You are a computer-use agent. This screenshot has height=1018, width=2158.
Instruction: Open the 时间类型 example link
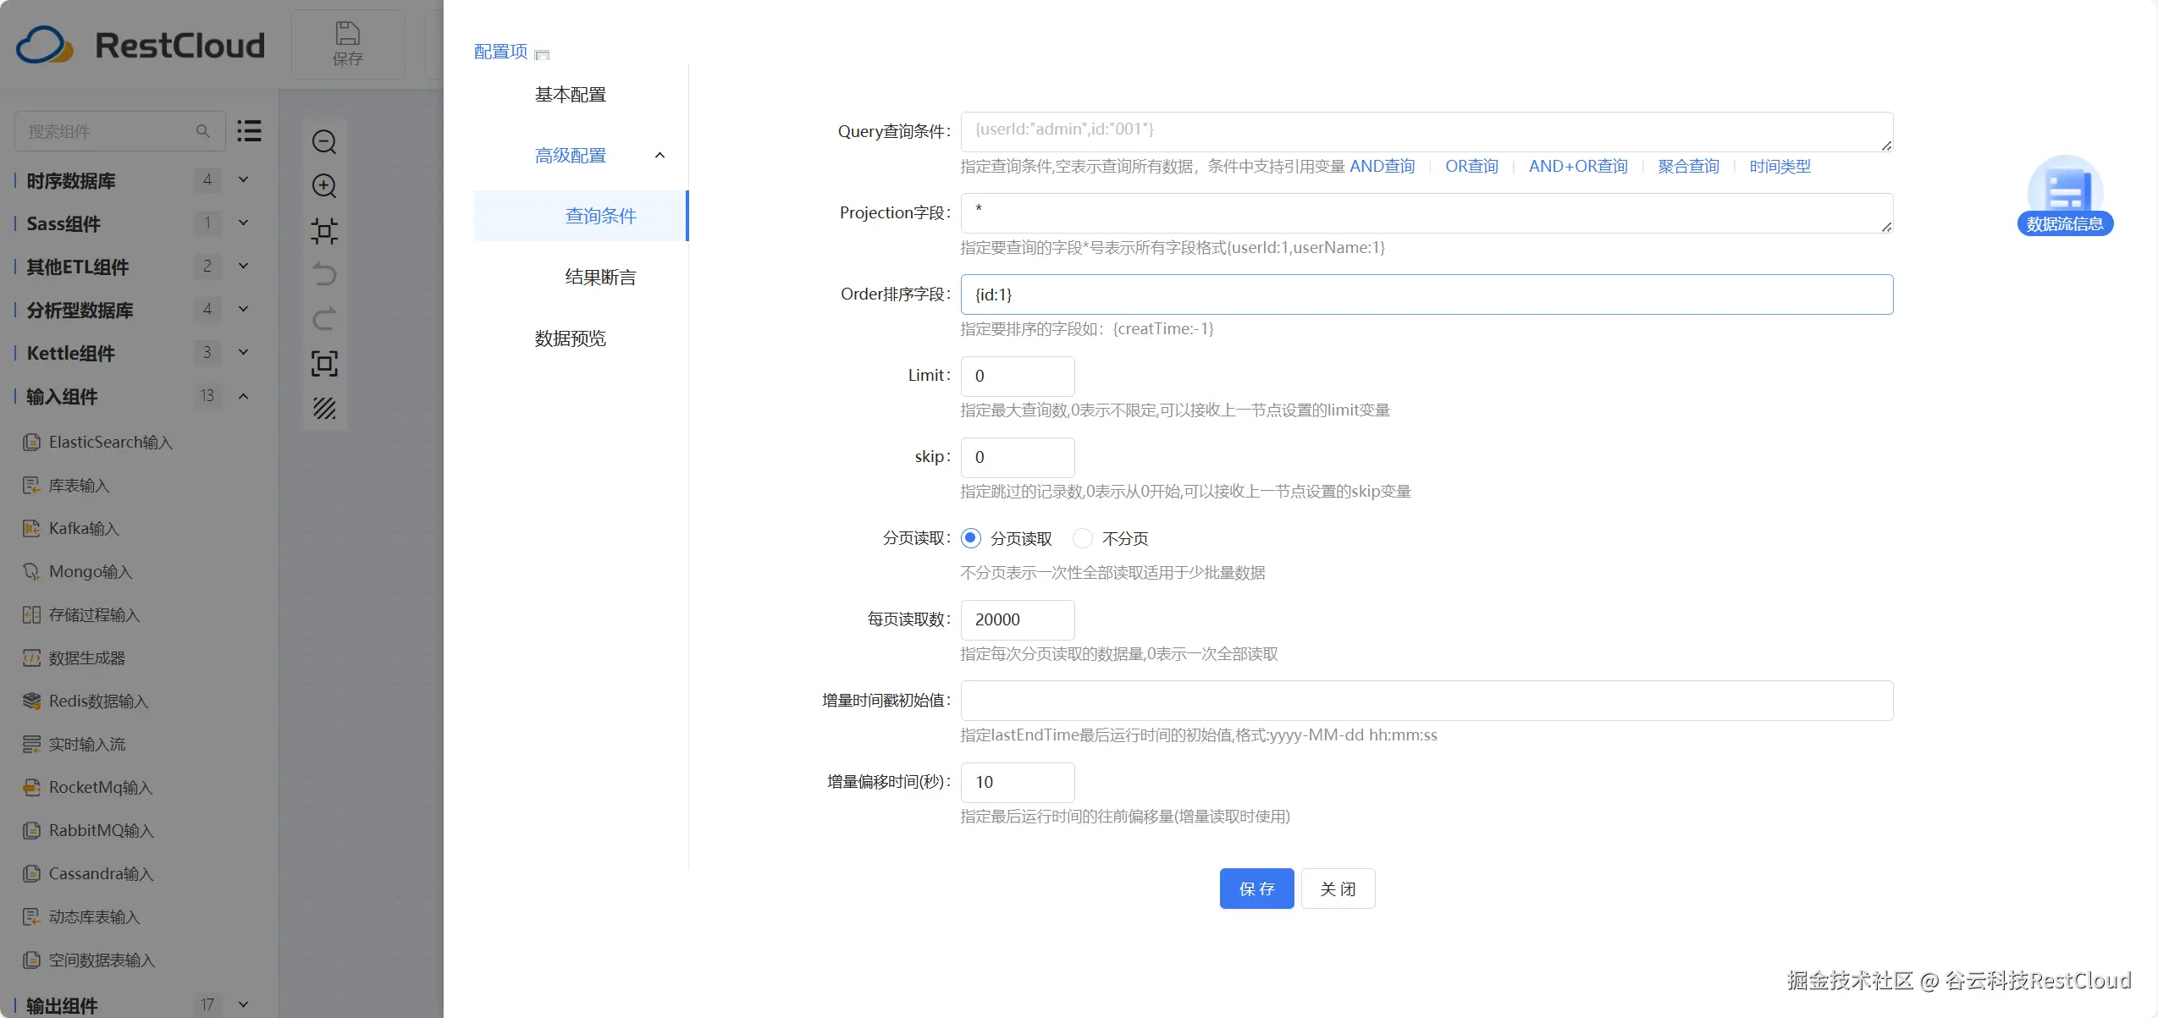(1780, 167)
